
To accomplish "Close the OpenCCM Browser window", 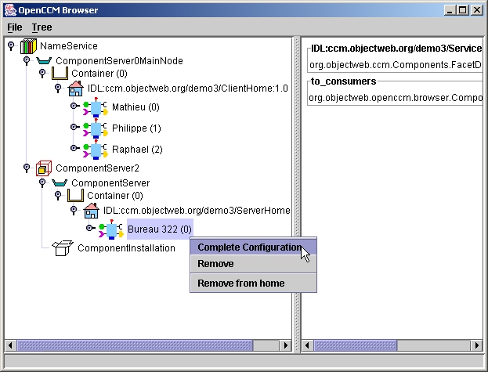I will [477, 10].
